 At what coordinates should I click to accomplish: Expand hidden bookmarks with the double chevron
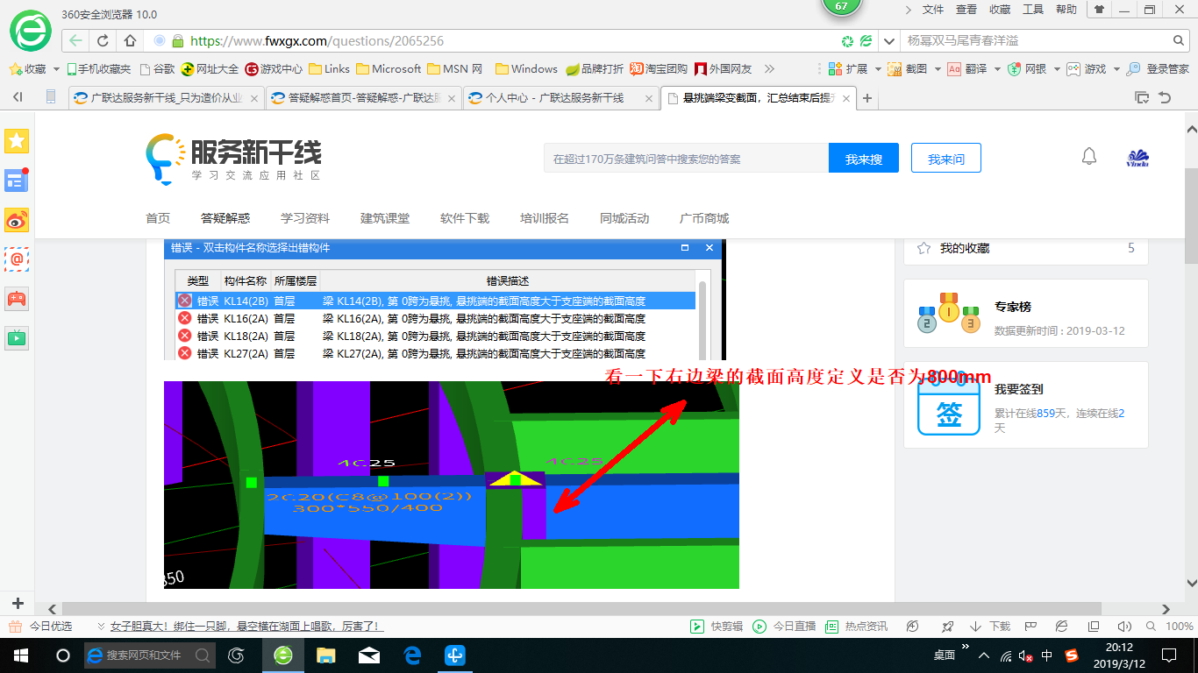[769, 68]
